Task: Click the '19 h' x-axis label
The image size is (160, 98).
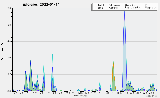Action: (126, 93)
